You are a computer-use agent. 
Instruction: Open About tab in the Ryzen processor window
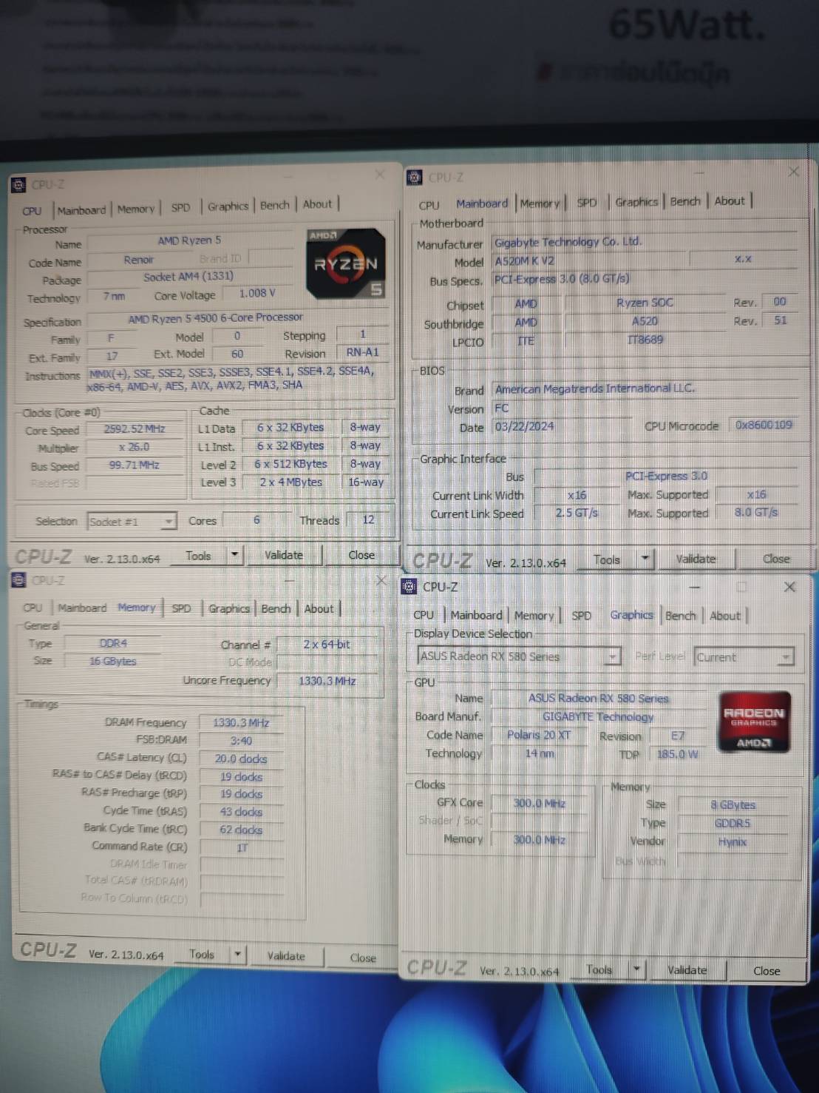click(317, 204)
